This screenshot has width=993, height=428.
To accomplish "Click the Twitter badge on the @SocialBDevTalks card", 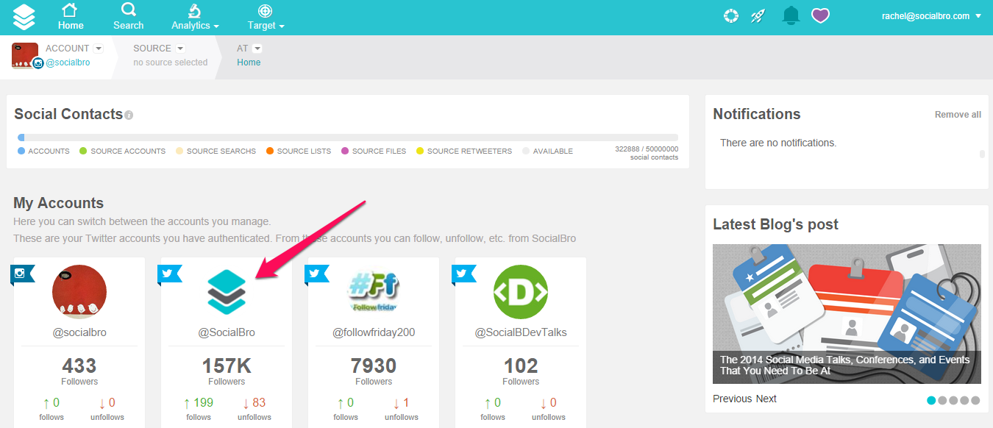I will (463, 274).
